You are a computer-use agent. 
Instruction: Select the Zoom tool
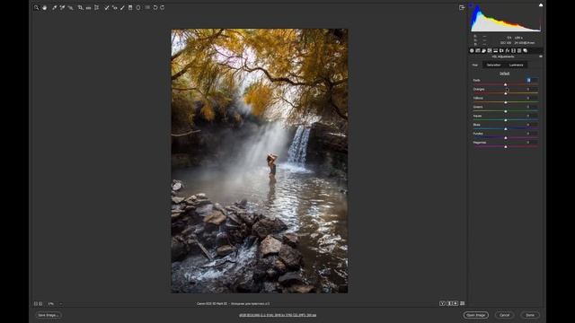(x=36, y=7)
